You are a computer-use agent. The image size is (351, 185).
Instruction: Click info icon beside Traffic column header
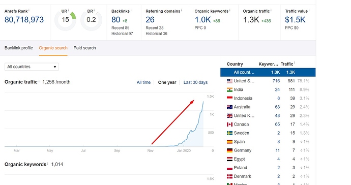(x=294, y=63)
